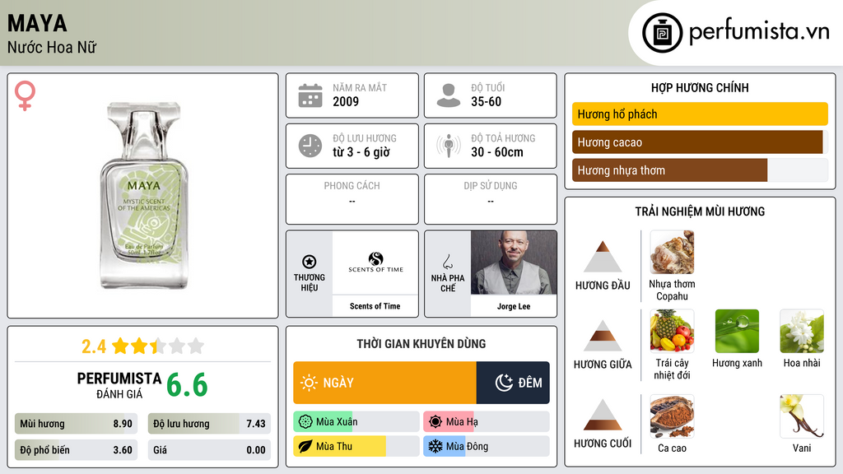Click the Jorge Lee perfumer portrait
Screen dimensions: 843x474
pos(514,263)
